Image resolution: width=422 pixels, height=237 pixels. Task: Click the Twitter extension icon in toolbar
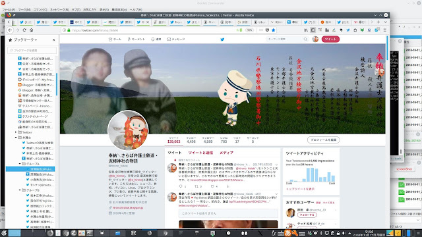pyautogui.click(x=348, y=30)
